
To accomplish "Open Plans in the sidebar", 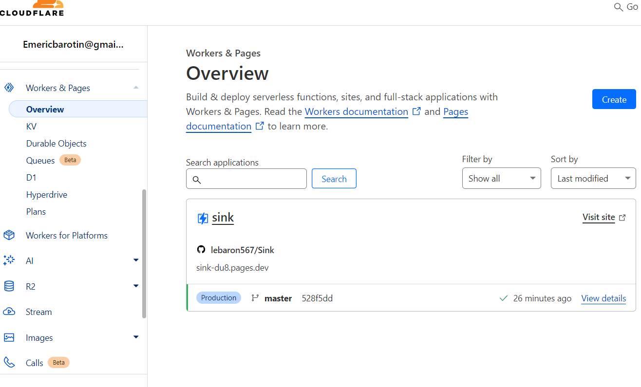I will pyautogui.click(x=36, y=212).
